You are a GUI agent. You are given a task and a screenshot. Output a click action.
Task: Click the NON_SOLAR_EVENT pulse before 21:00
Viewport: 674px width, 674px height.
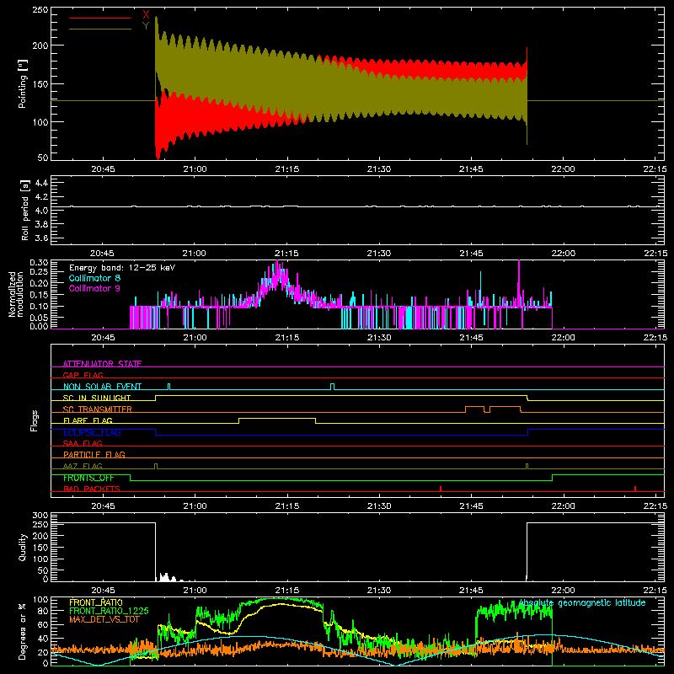point(168,387)
